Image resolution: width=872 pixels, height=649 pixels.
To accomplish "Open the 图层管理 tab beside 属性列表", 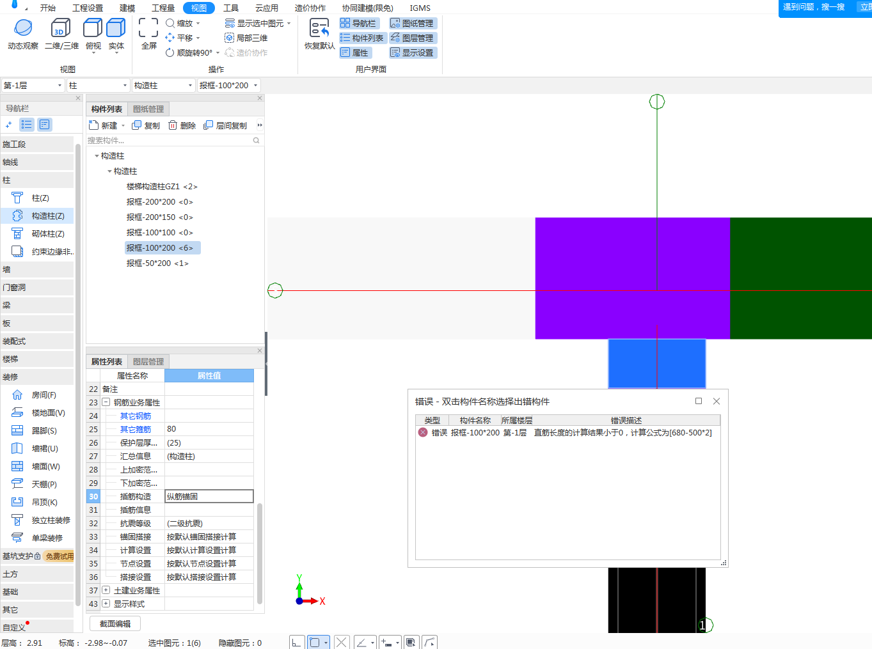I will coord(148,362).
